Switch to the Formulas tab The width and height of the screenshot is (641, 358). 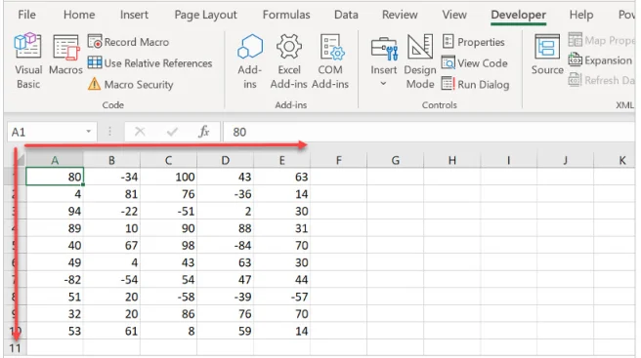(x=286, y=15)
